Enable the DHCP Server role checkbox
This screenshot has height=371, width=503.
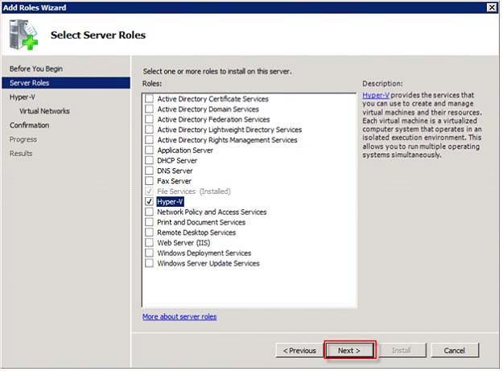[149, 160]
